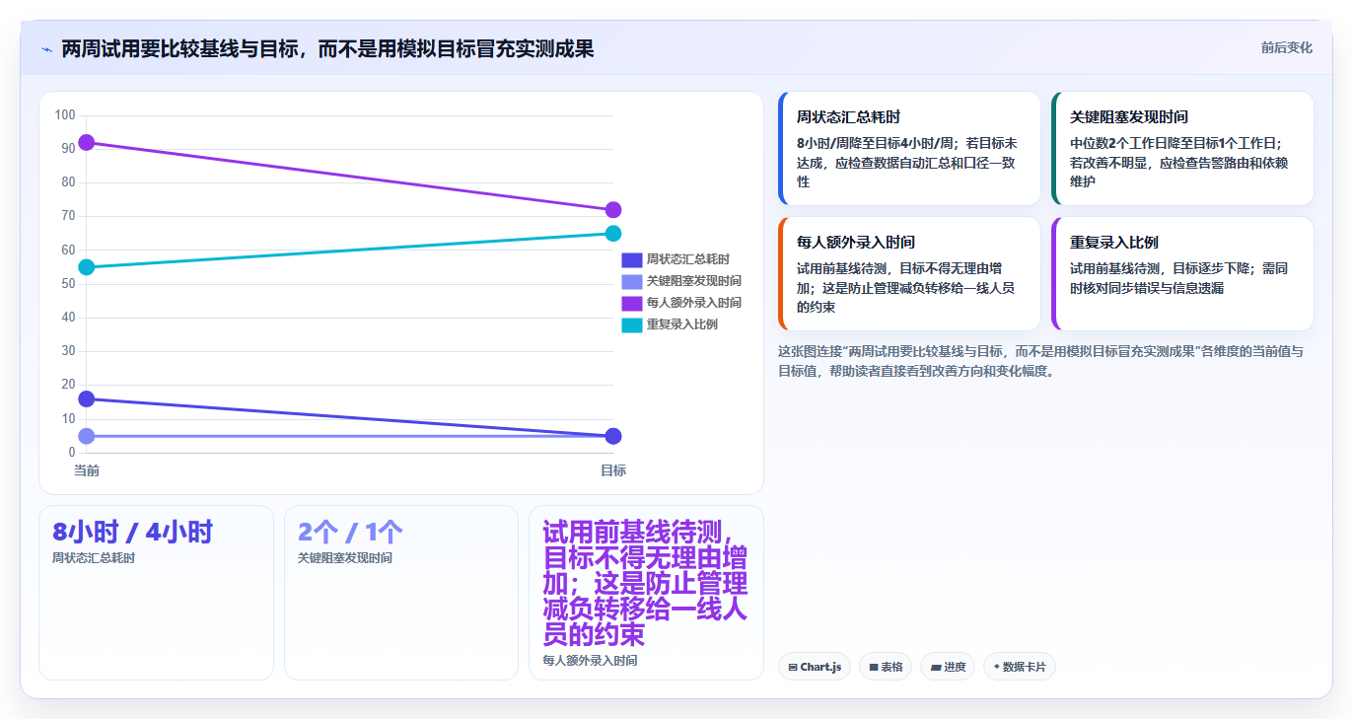Click the Chart.js chip icon
The width and height of the screenshot is (1353, 719).
[x=793, y=668]
